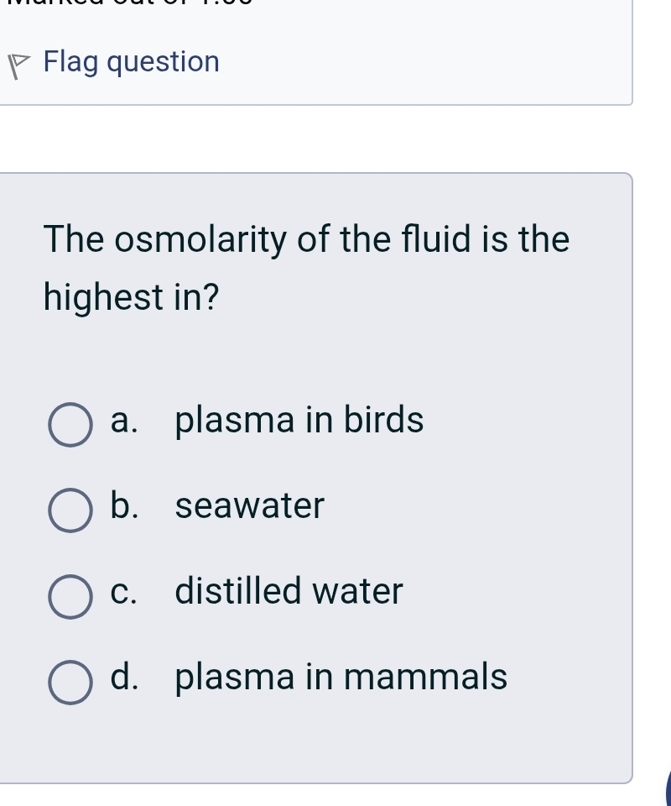
Task: Pick the distilled water radio button
Action: [x=70, y=596]
